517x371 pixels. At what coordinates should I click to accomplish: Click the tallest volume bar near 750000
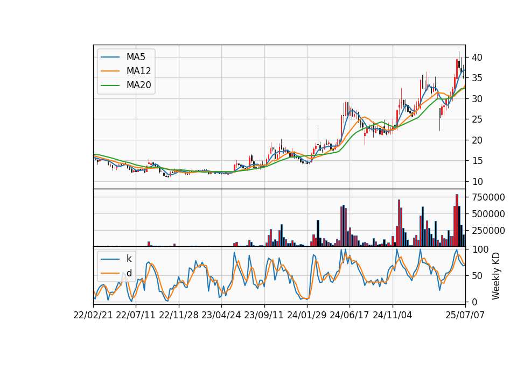[x=457, y=220]
